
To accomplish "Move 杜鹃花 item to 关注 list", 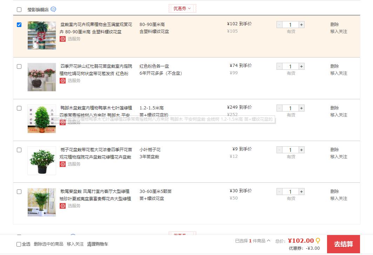I will pyautogui.click(x=339, y=73).
